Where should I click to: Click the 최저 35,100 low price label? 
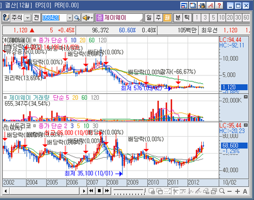click(x=89, y=173)
